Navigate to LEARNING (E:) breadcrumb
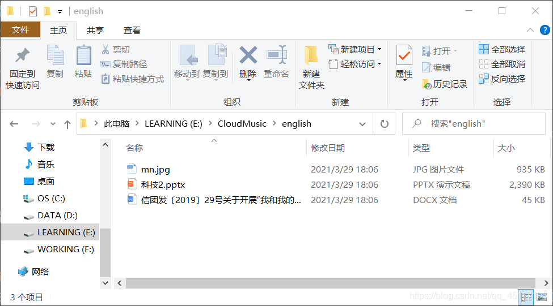This screenshot has width=553, height=306. pos(174,124)
